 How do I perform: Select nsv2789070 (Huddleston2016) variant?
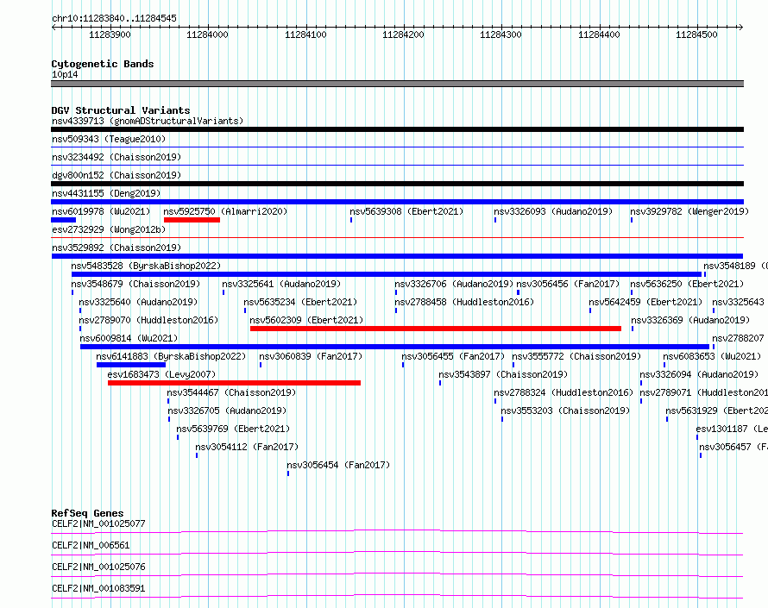(148, 320)
